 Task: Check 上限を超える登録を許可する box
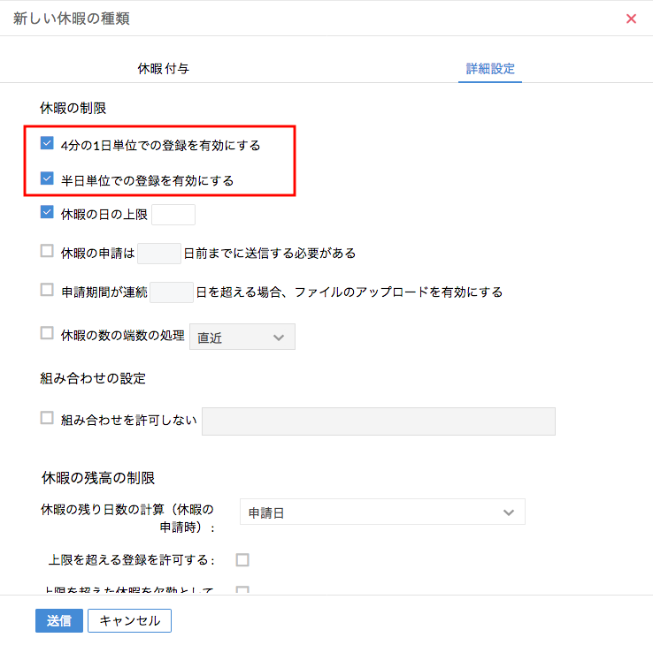[242, 559]
